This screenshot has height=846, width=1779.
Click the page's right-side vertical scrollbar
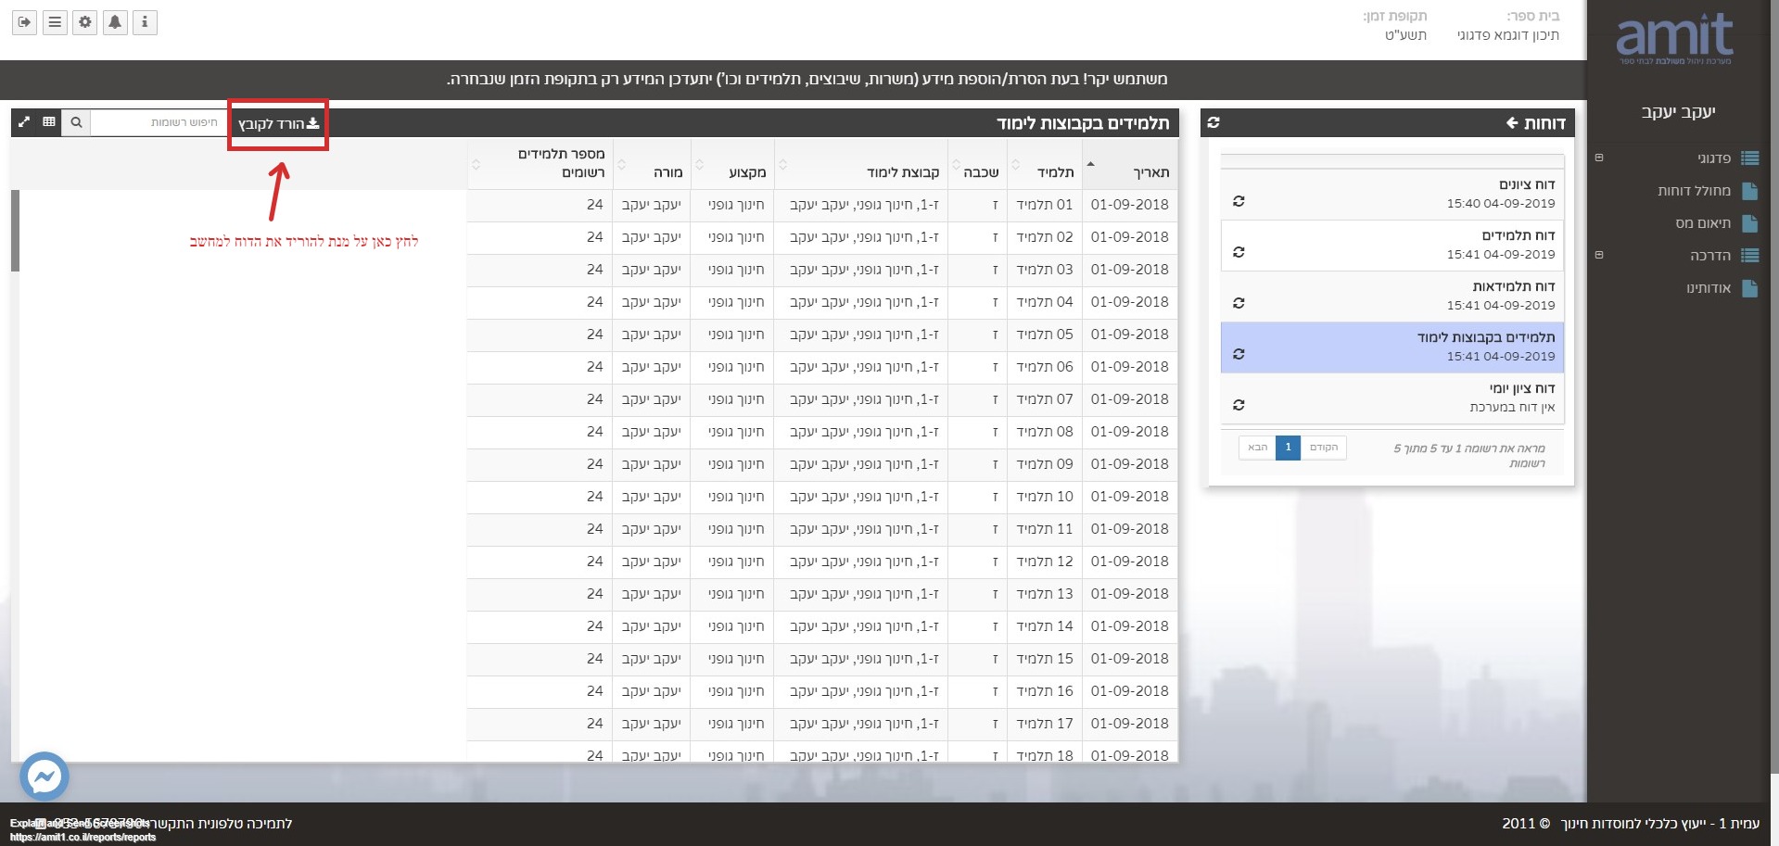click(1775, 385)
